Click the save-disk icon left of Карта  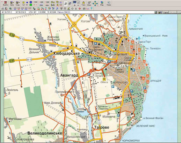click(x=160, y=12)
